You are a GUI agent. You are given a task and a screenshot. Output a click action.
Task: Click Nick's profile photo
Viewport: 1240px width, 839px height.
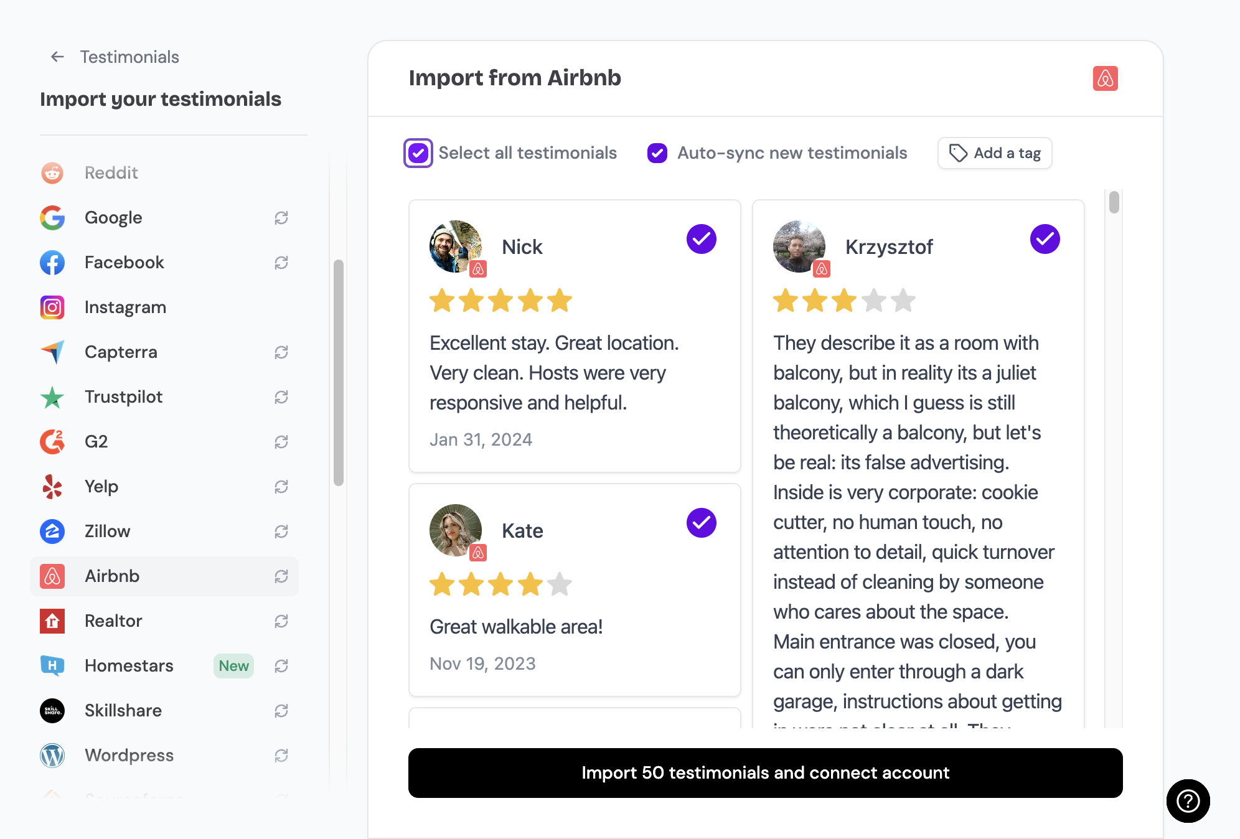click(x=456, y=246)
